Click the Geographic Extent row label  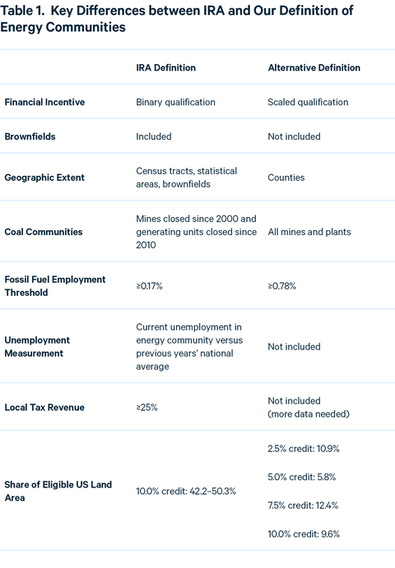click(44, 178)
